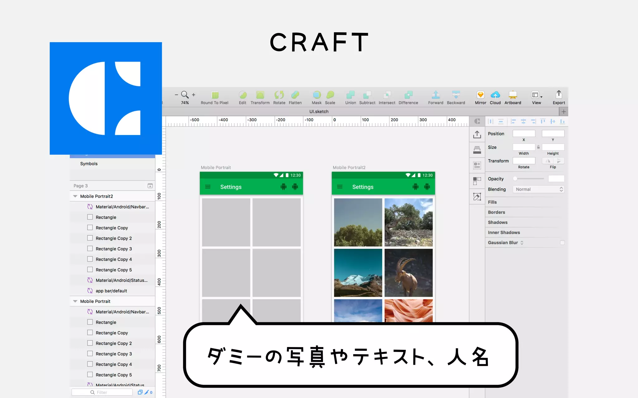Click the align left edges icon
The height and width of the screenshot is (398, 638).
[513, 121]
